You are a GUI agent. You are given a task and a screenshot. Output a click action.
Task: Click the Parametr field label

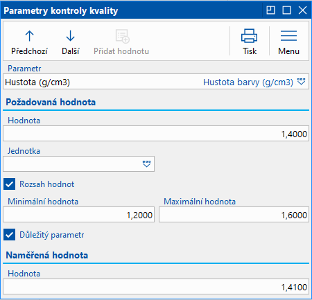tap(24, 69)
